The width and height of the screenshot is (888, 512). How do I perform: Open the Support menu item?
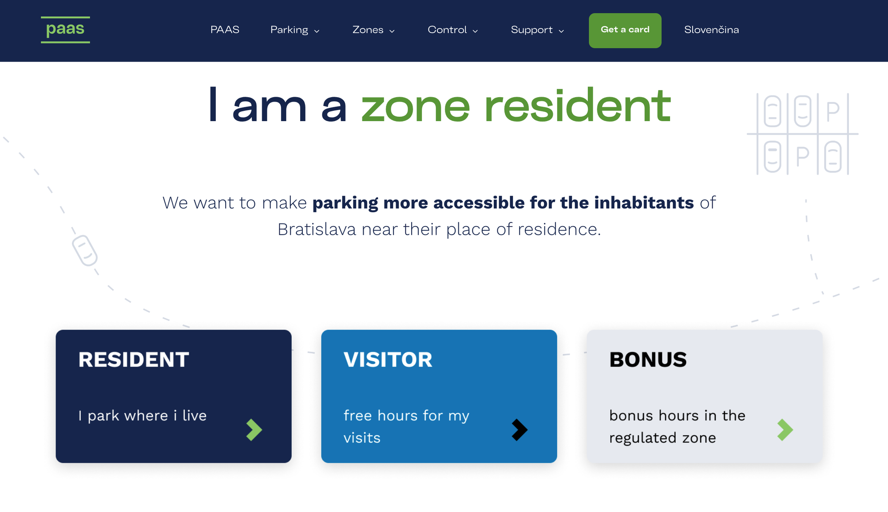pos(531,30)
